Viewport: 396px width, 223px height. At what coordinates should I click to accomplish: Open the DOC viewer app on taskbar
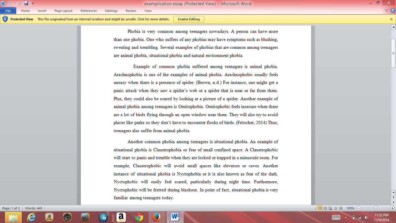[85, 217]
